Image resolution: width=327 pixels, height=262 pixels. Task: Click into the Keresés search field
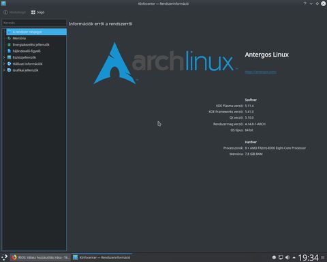pyautogui.click(x=34, y=23)
